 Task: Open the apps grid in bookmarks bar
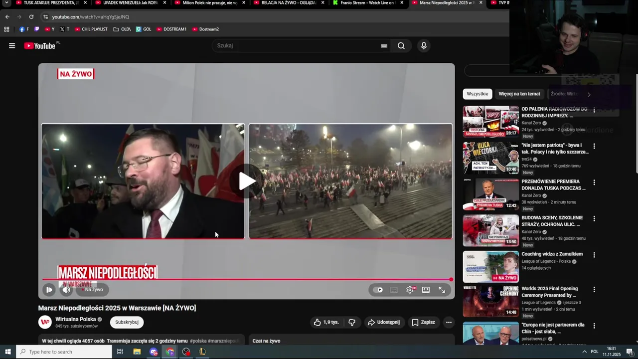click(x=6, y=29)
